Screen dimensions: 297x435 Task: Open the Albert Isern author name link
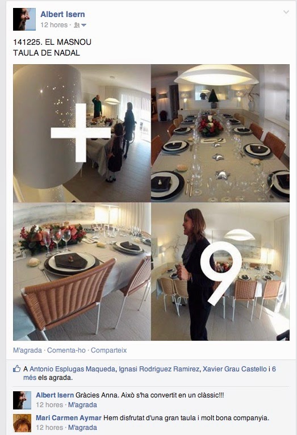62,14
